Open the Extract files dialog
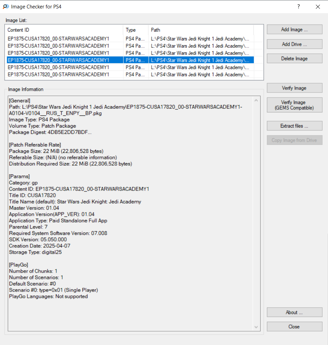 [x=295, y=126]
